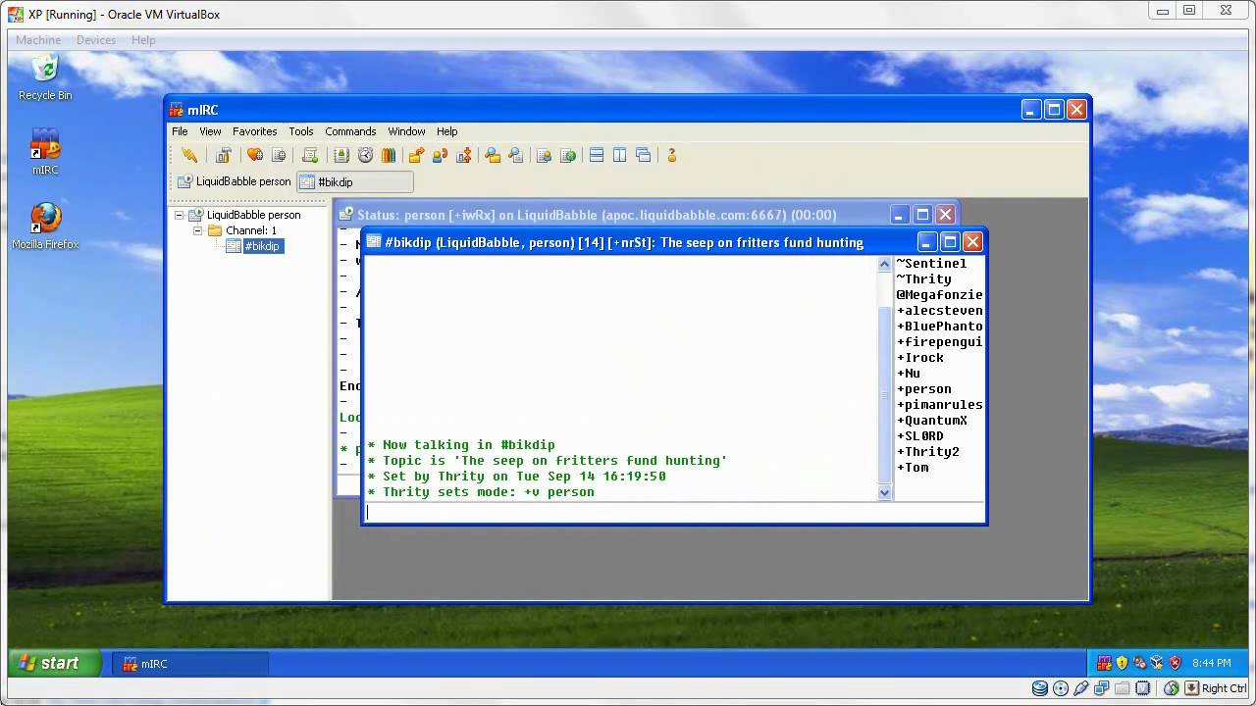Open the mIRC Tools menu
1256x706 pixels.
pyautogui.click(x=301, y=131)
